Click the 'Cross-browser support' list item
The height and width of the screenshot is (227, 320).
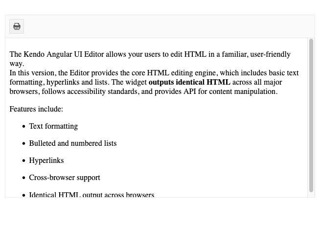65,178
